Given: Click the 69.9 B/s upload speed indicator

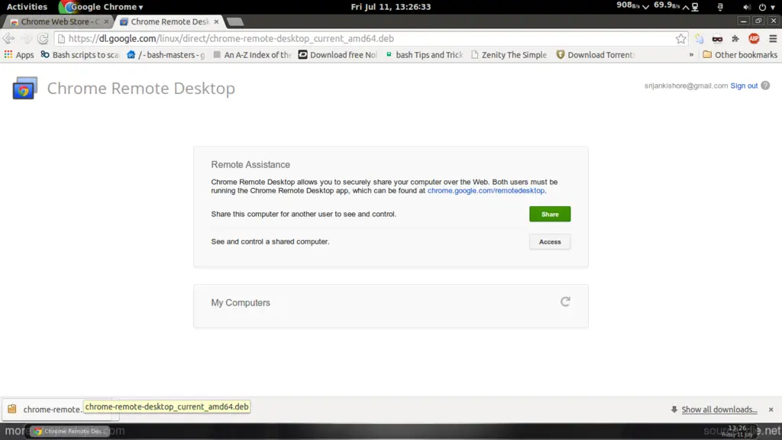Looking at the screenshot, I should [x=671, y=6].
